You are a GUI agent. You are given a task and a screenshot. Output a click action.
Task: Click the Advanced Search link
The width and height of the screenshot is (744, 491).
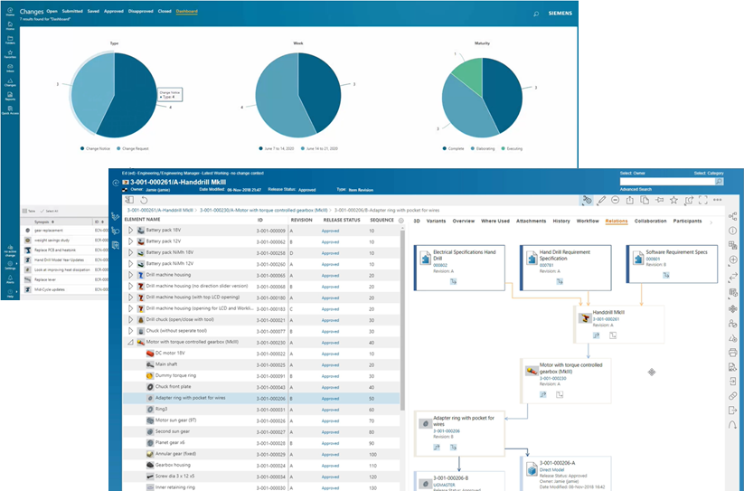click(636, 189)
